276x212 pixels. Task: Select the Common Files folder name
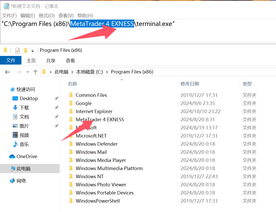click(x=91, y=95)
